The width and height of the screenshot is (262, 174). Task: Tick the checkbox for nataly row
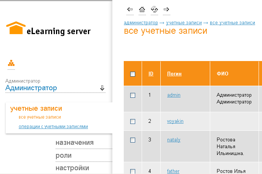coord(133,140)
